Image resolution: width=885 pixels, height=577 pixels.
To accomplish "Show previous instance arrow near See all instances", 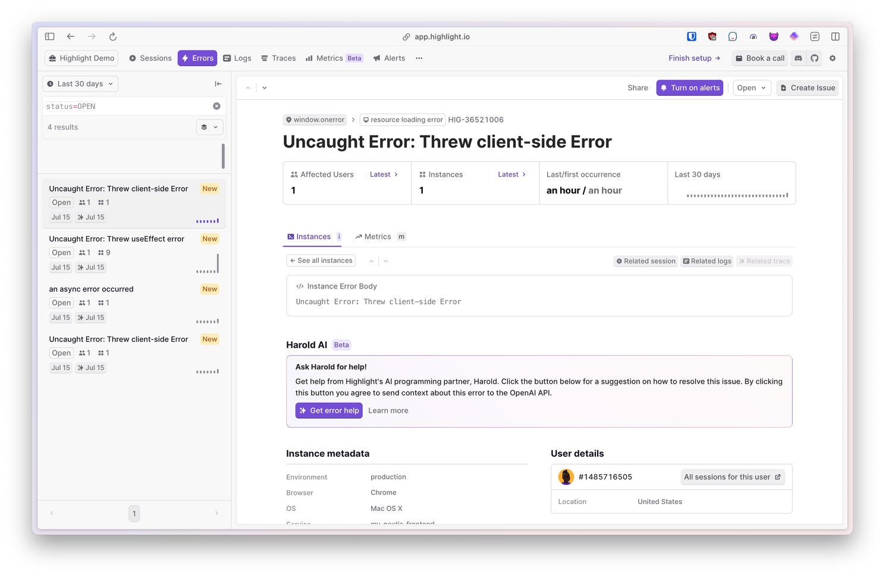I will pos(371,261).
